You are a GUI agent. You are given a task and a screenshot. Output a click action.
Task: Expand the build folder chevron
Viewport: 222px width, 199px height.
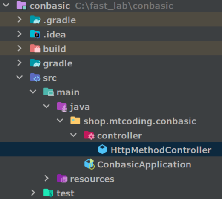tap(20, 49)
